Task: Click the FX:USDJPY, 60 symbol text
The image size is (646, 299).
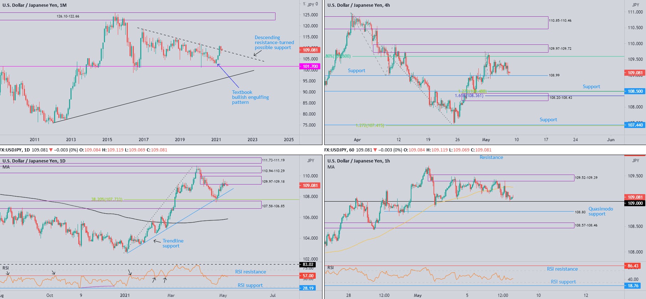Action: [339, 150]
